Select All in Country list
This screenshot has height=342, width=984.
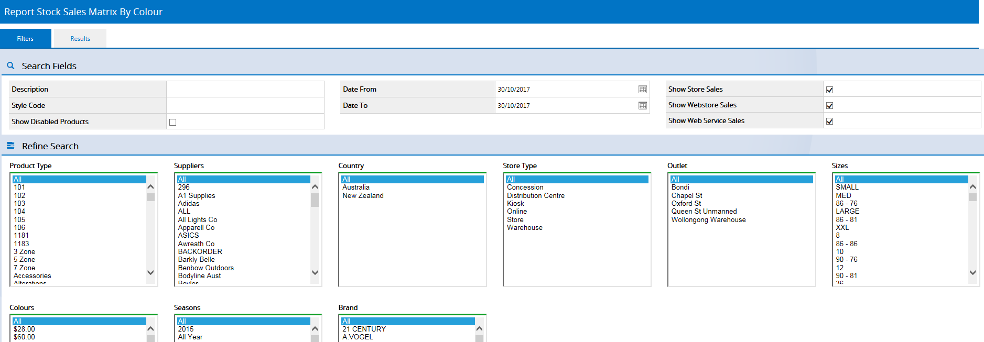click(x=413, y=179)
